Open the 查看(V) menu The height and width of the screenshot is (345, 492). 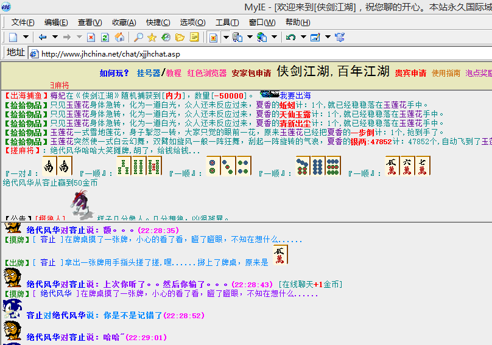(90, 23)
